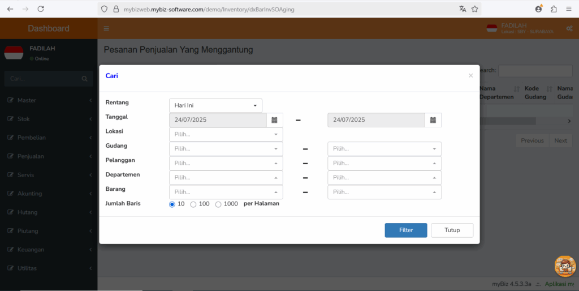Click the Tutup button
This screenshot has height=291, width=579.
coord(452,230)
